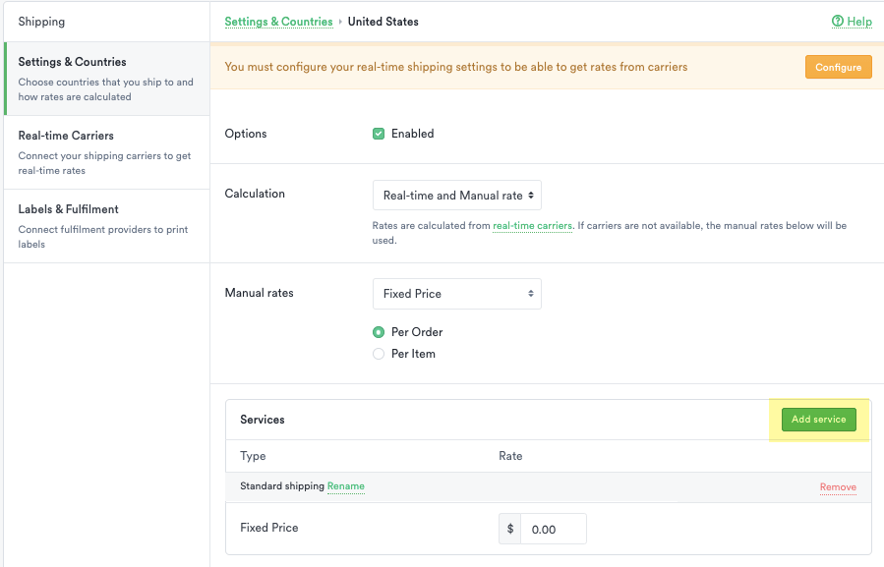884x567 pixels.
Task: Follow the real-time carriers link
Action: click(532, 226)
